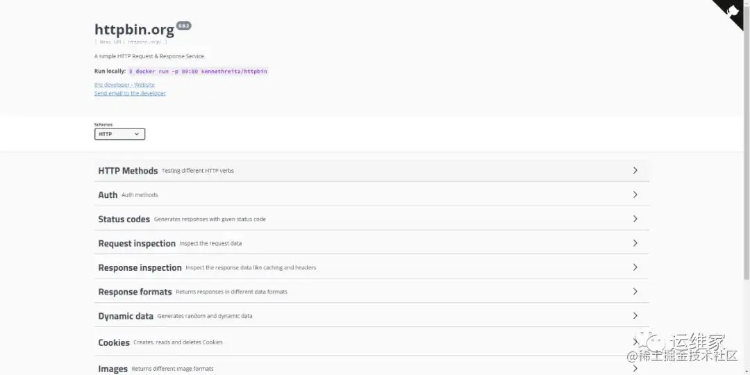Click 'Testing different HTTP verbs' description
The image size is (750, 375).
197,171
